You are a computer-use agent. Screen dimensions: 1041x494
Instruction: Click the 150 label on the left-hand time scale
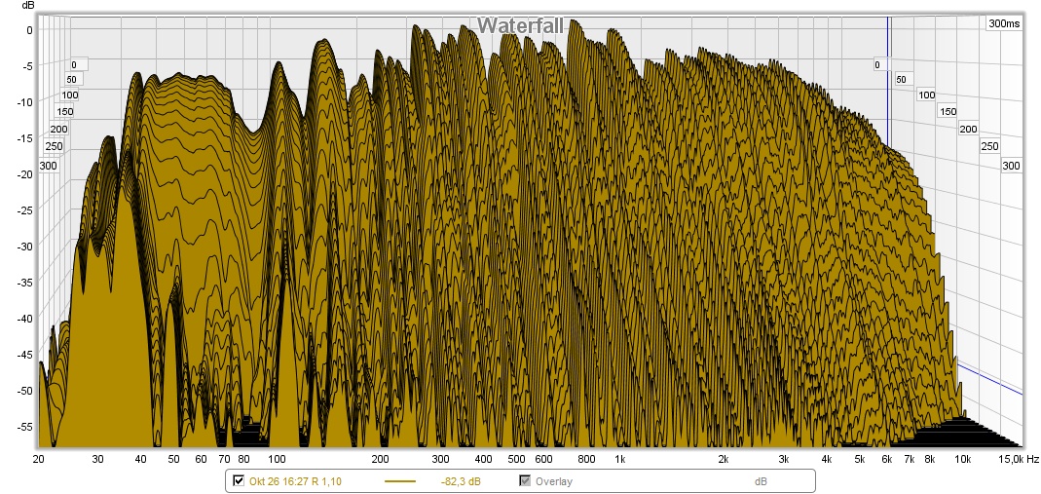(65, 111)
